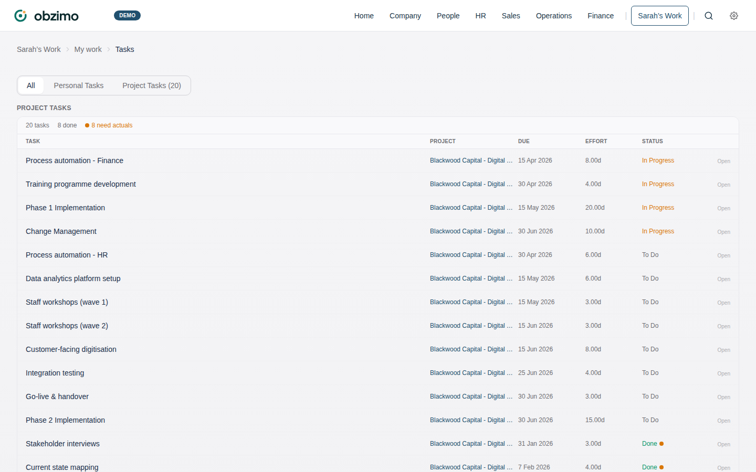Screen dimensions: 756x472
Task: Switch to Project Tasks (20) tab
Action: pos(152,85)
